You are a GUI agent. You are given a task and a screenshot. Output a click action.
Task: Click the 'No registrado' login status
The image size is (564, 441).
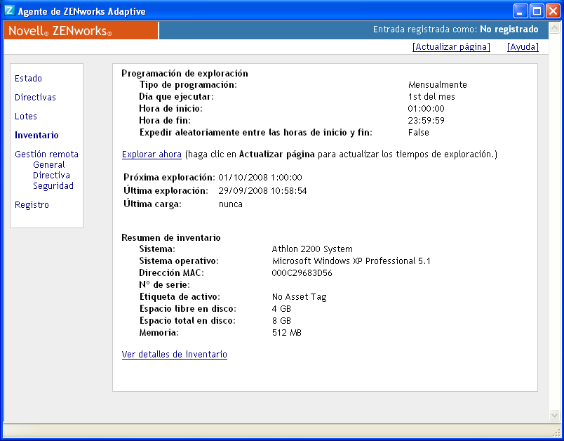pyautogui.click(x=509, y=29)
